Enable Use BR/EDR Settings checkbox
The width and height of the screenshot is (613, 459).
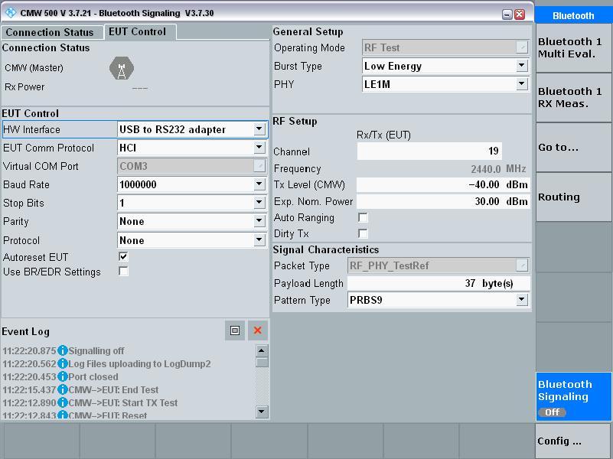(x=123, y=271)
